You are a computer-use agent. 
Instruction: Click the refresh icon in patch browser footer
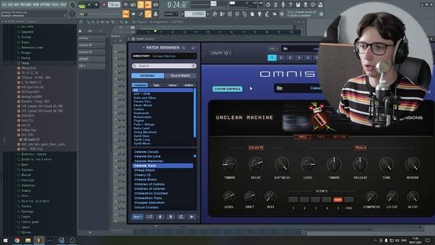point(181,217)
